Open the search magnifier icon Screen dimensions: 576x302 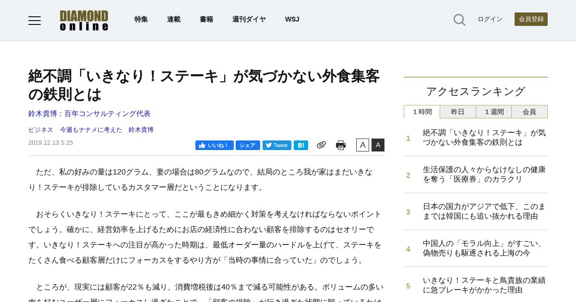(459, 20)
